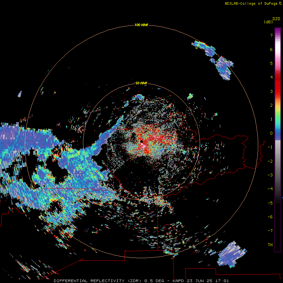Select the 100 NMI range ring label
This screenshot has height=283, width=283.
(x=141, y=25)
